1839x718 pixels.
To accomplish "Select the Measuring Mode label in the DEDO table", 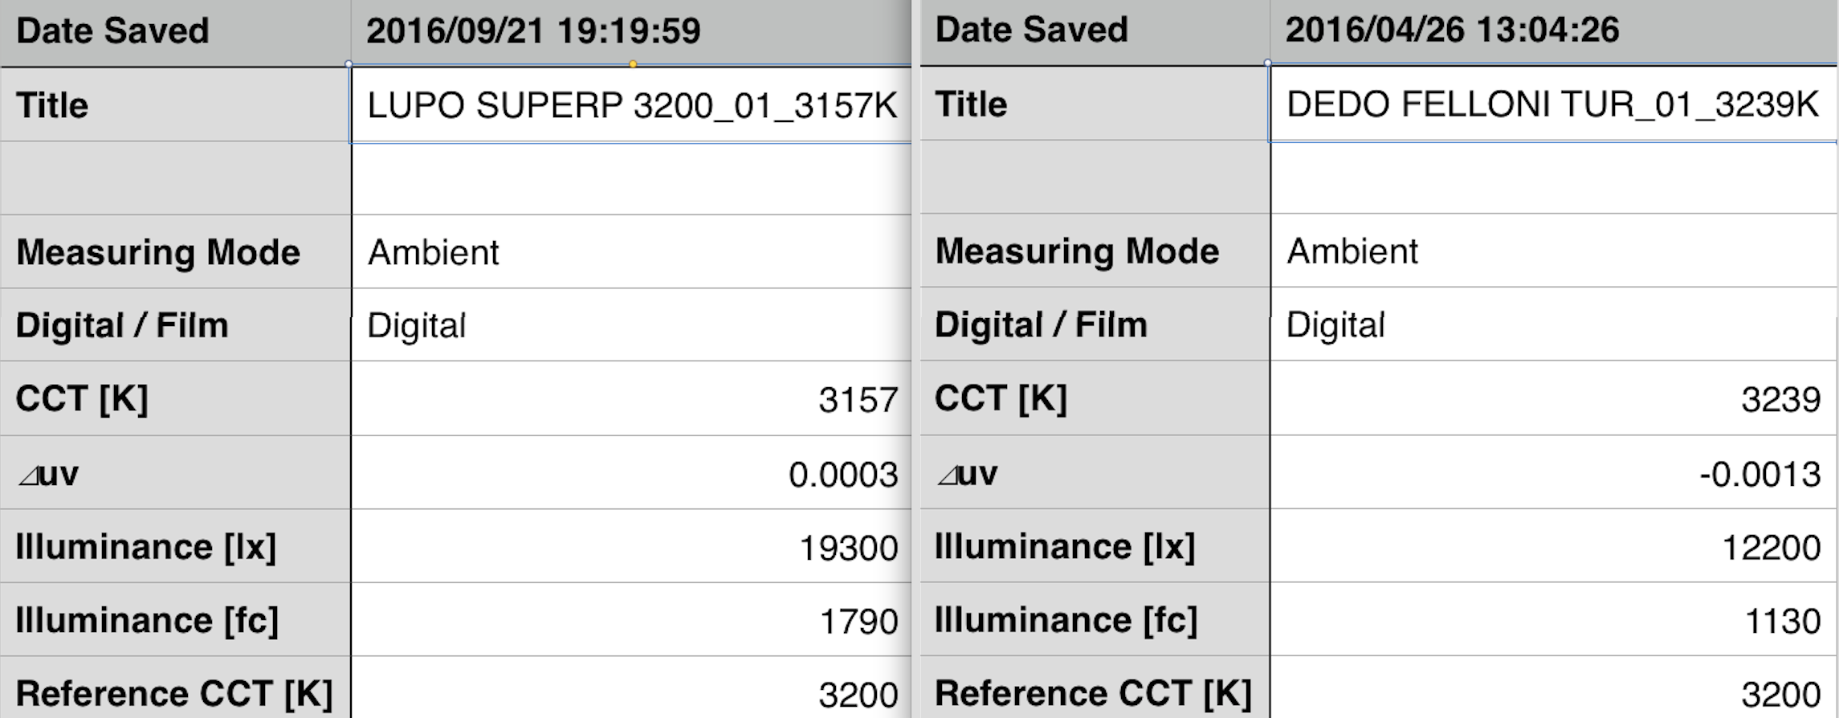I will (x=1077, y=251).
